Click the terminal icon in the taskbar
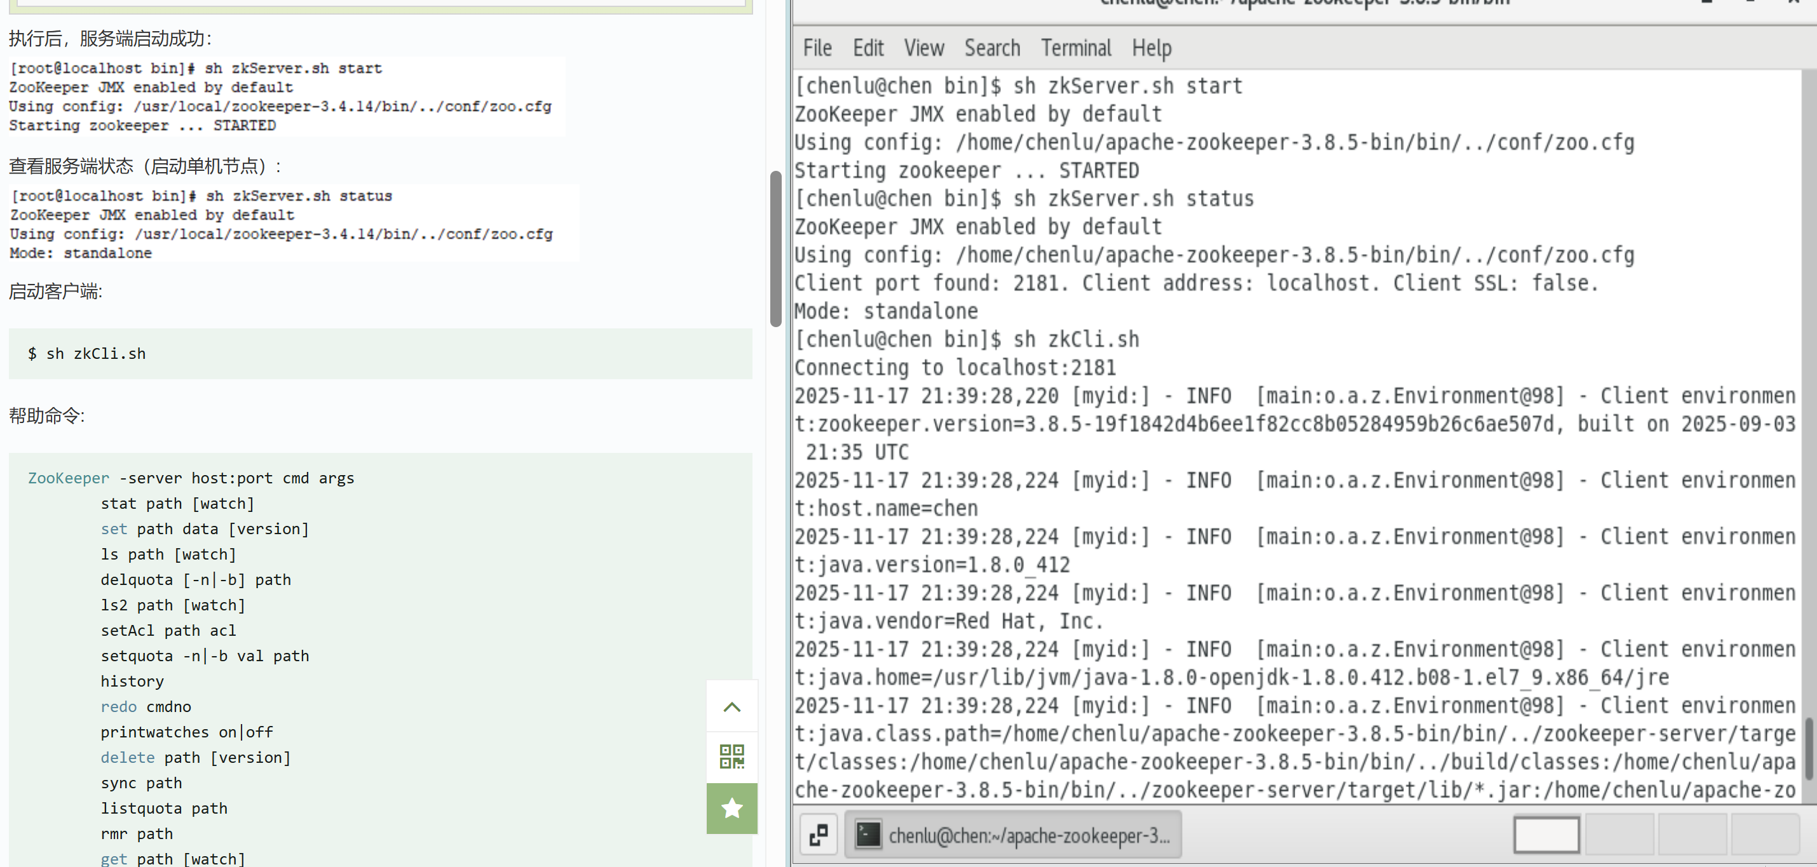1817x867 pixels. pyautogui.click(x=868, y=835)
